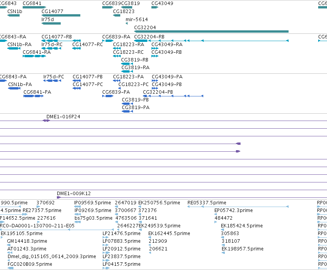Select EST LP23837.5prime

(106, 260)
